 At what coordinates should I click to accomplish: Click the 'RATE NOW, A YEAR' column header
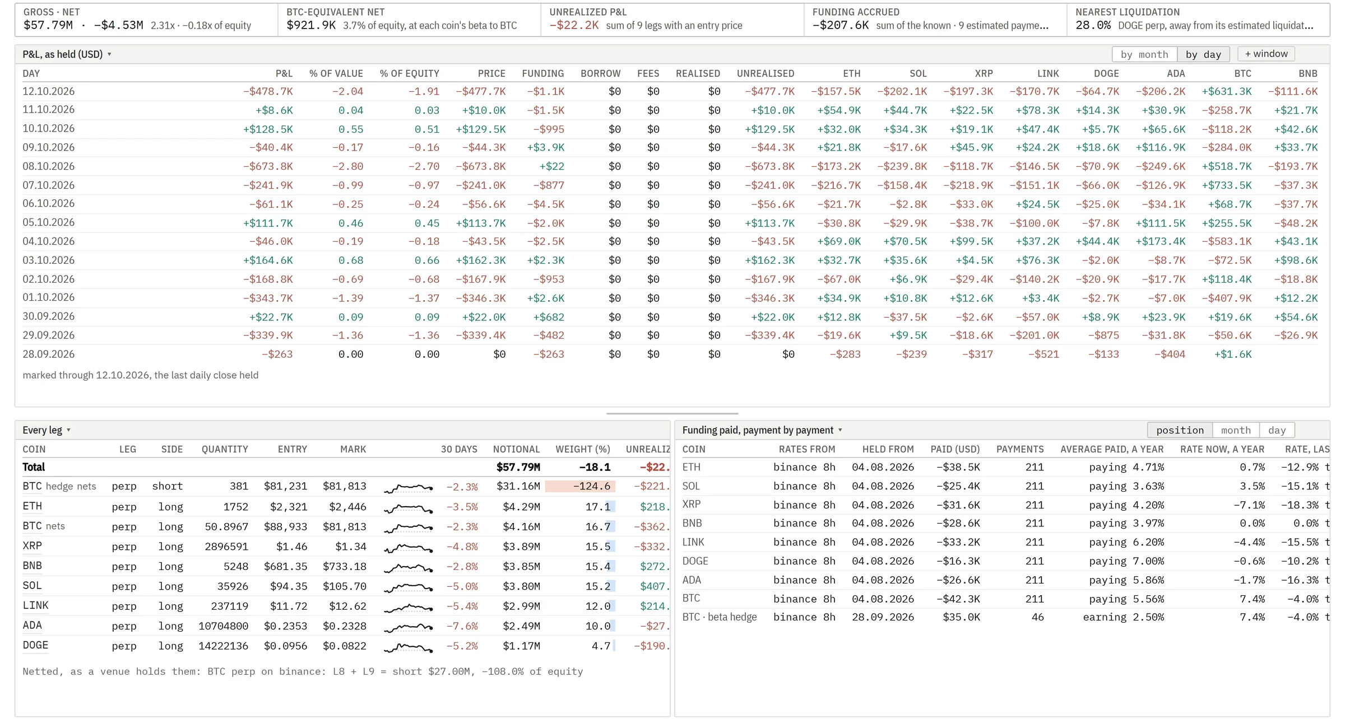(x=1222, y=449)
